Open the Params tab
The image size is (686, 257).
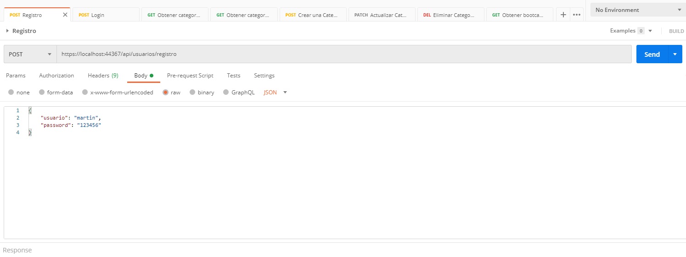[16, 76]
